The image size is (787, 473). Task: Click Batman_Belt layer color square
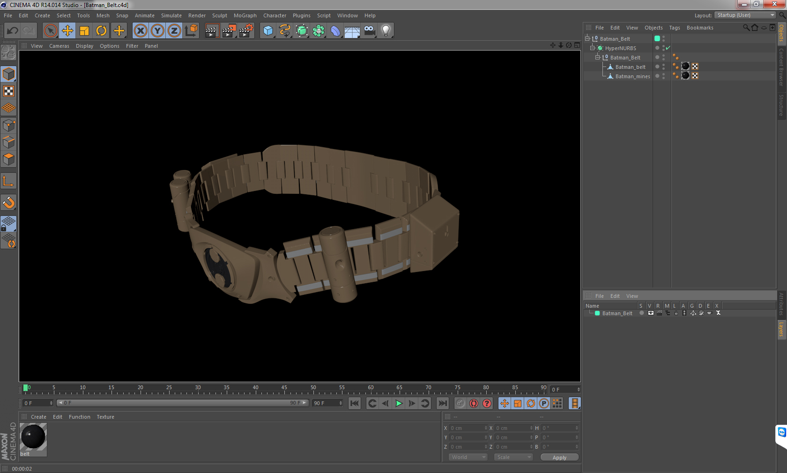coord(597,313)
